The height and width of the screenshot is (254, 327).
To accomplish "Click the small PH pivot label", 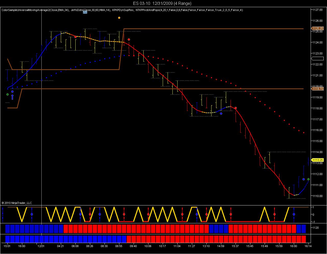I will click(85, 12).
